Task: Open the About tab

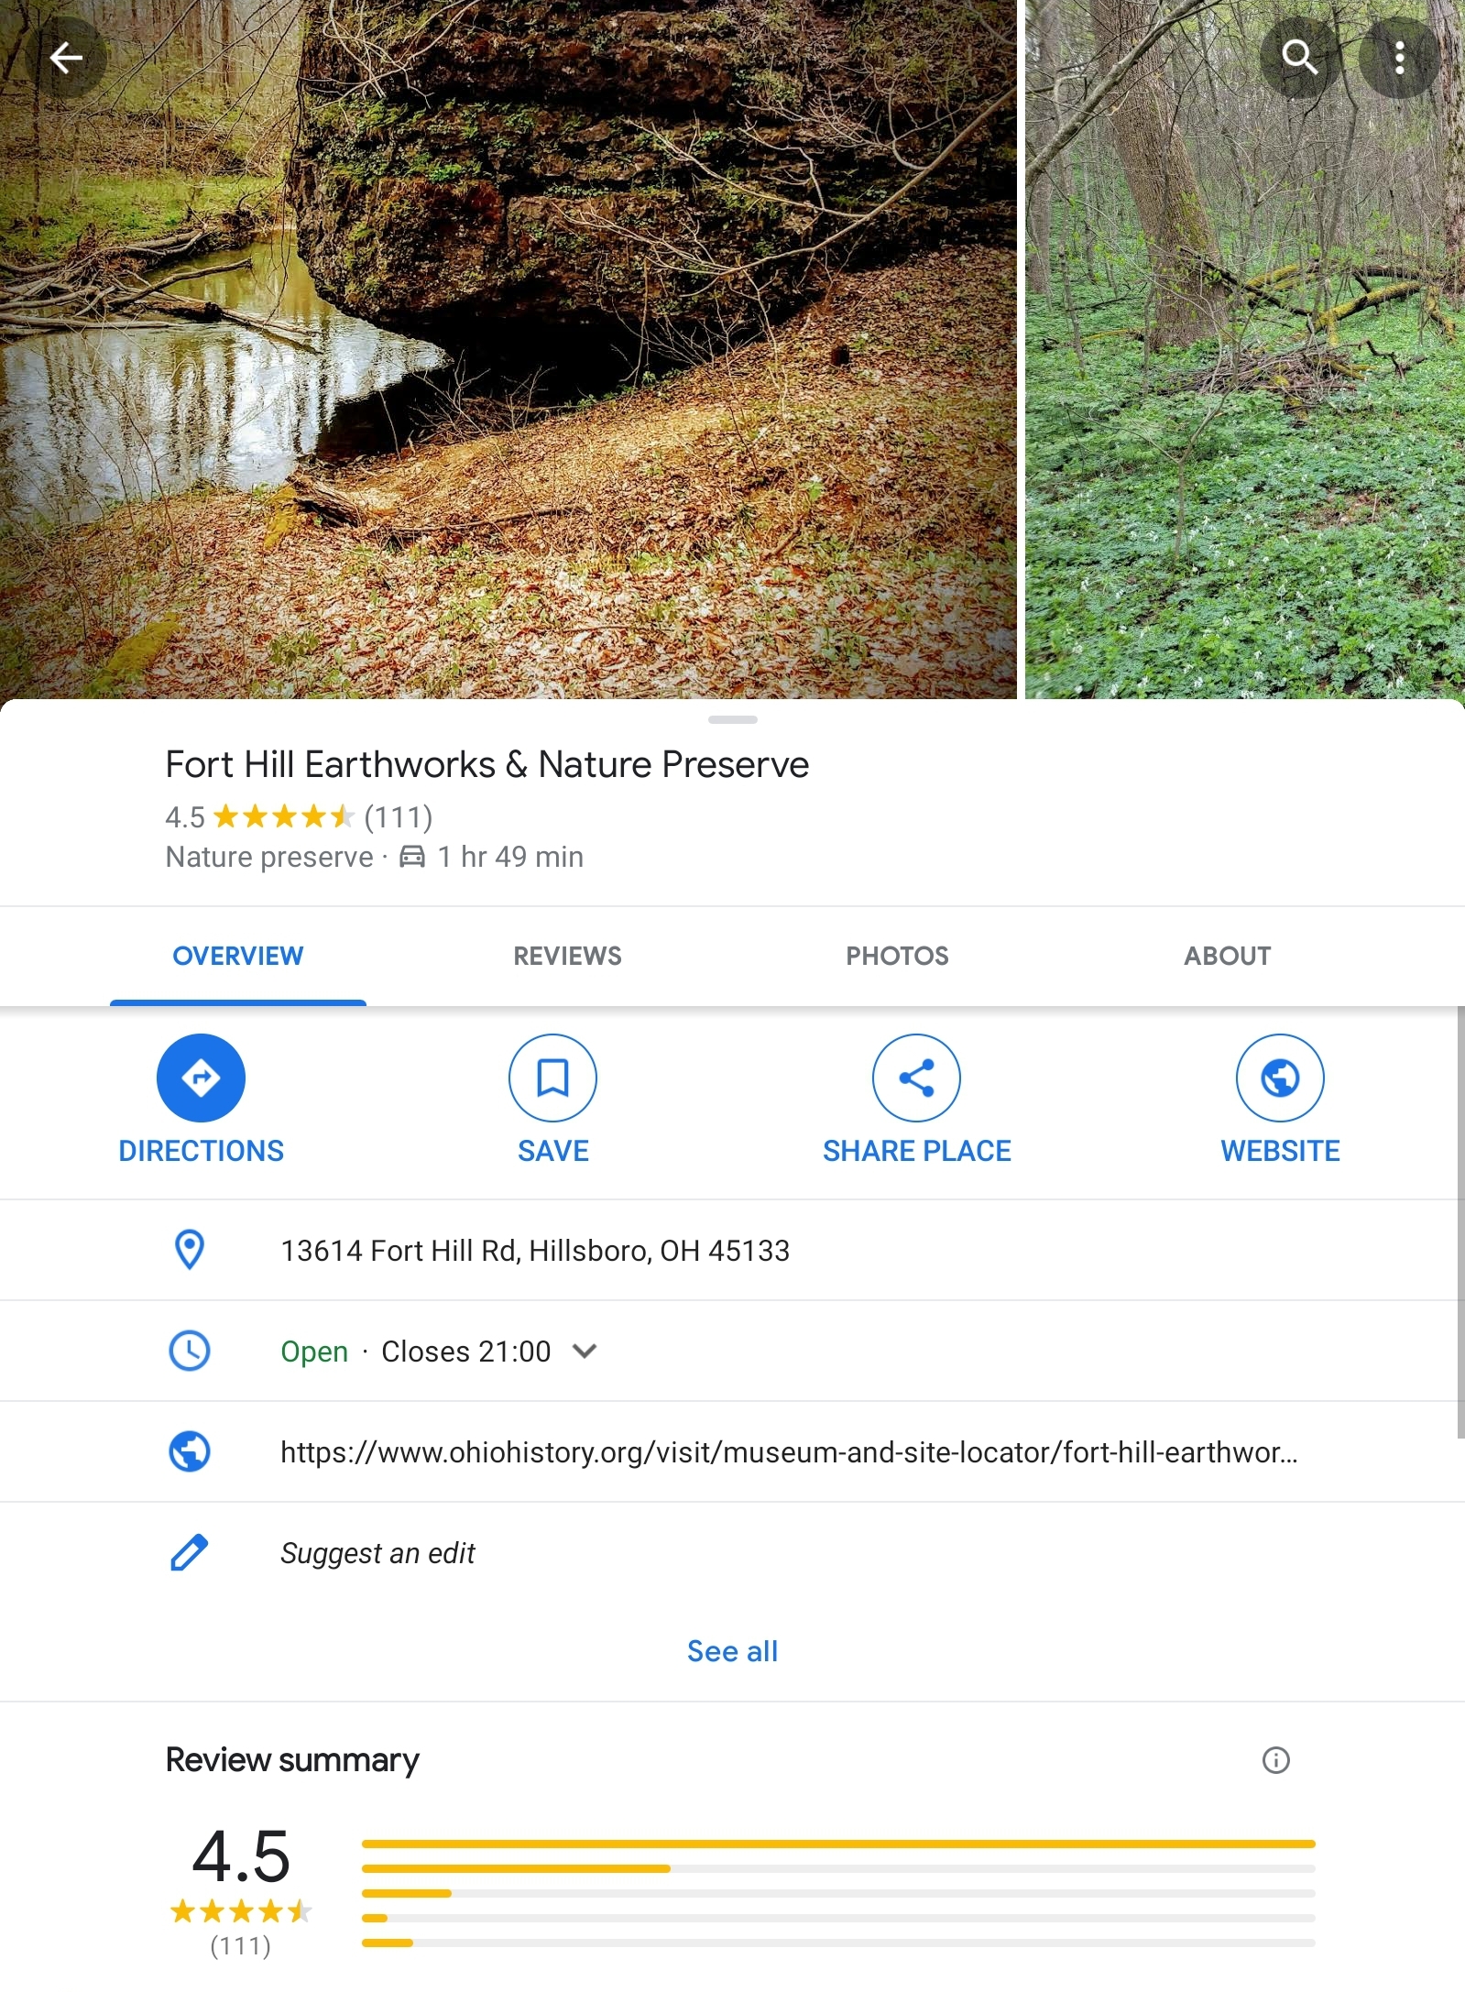Action: pos(1227,956)
